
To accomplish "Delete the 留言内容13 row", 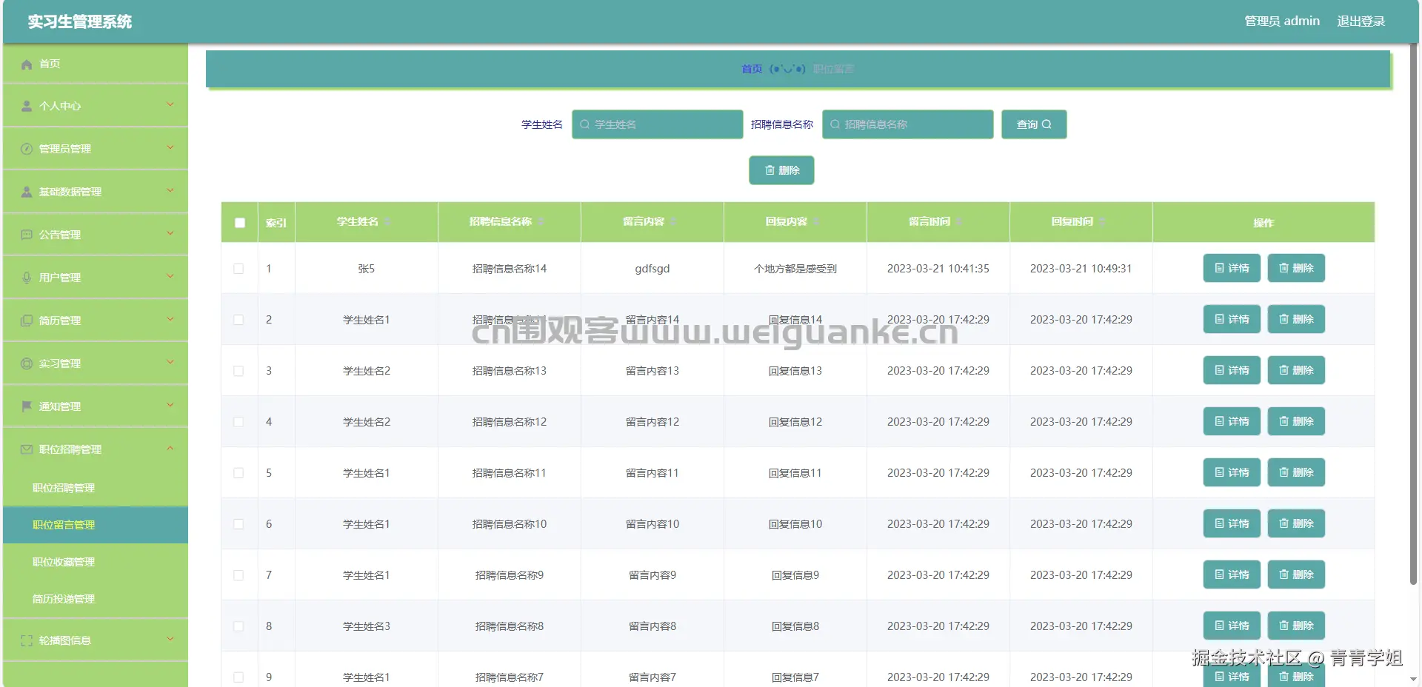I will tap(1296, 370).
